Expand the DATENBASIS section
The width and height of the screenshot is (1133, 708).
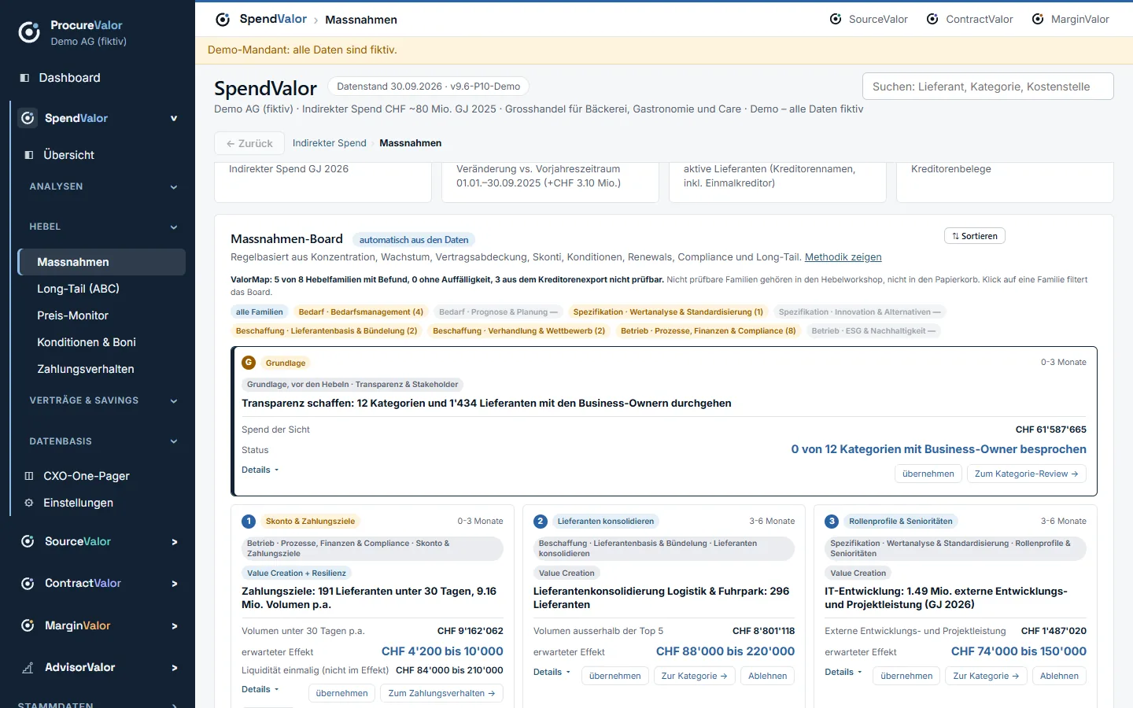tap(174, 441)
